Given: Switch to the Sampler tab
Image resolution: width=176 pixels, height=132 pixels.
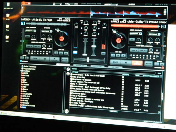Looking at the screenshot, I should (x=80, y=65).
